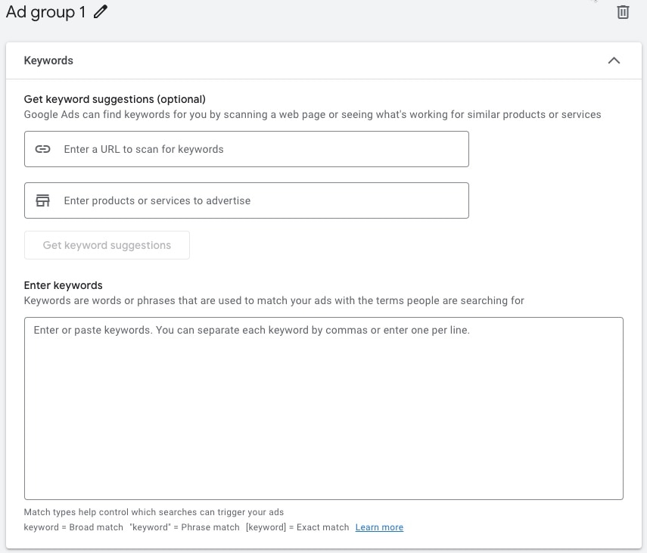Focus the 'Enter a URL to scan' field
The height and width of the screenshot is (553, 647).
point(247,149)
